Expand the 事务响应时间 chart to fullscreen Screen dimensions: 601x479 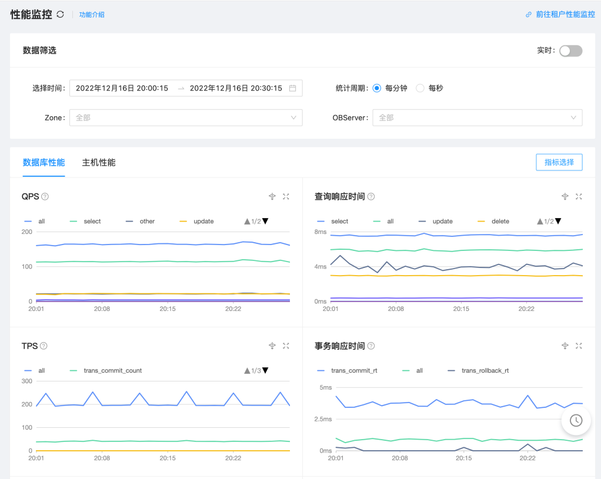579,346
